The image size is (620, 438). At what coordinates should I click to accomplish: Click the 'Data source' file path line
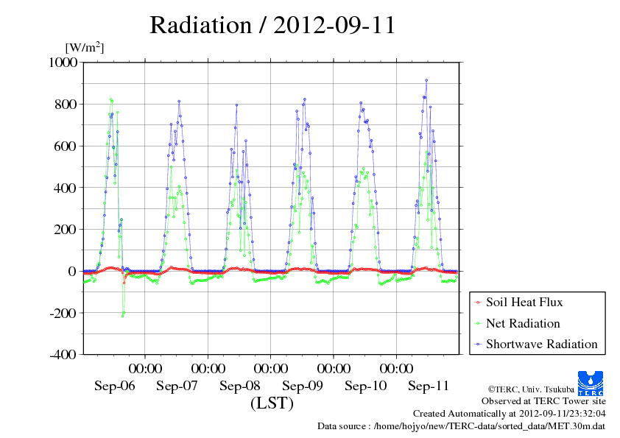[x=461, y=426]
